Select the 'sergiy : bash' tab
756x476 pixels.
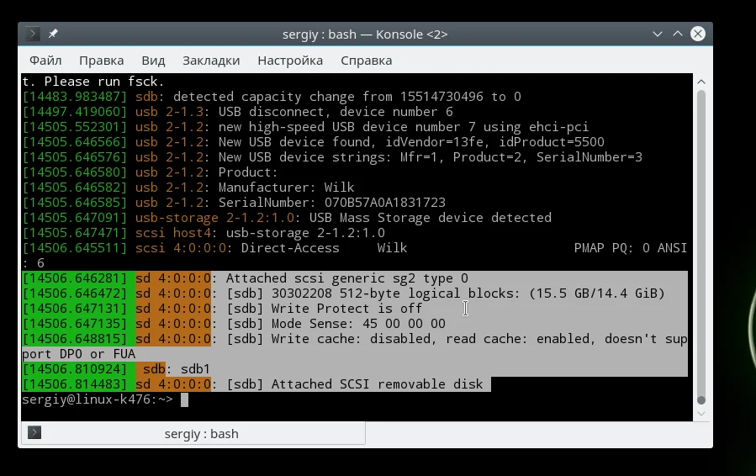point(193,434)
